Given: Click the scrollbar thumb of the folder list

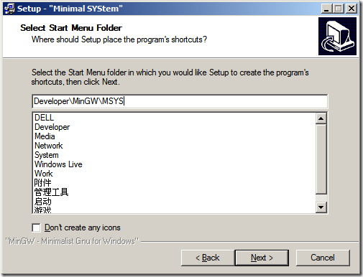Looking at the screenshot, I should [x=321, y=159].
